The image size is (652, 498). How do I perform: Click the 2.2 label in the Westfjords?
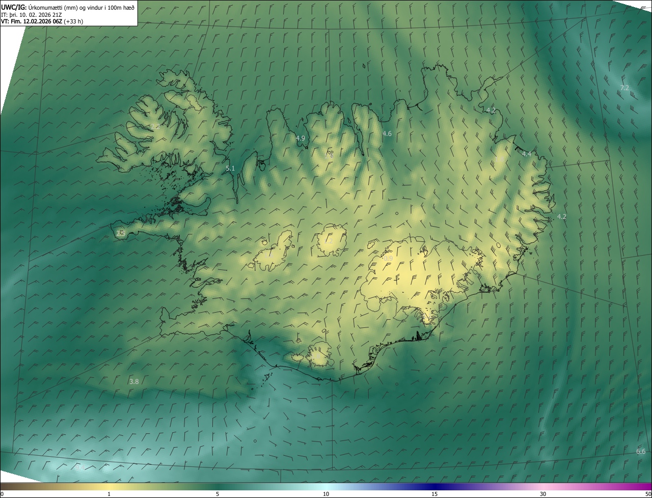tap(155, 126)
